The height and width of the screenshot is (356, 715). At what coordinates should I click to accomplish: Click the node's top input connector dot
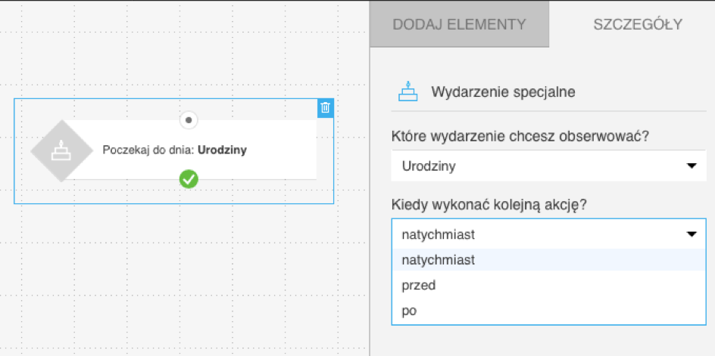point(189,119)
